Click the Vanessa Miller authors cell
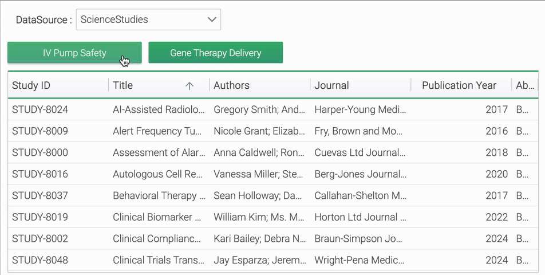The image size is (545, 275). [x=260, y=174]
